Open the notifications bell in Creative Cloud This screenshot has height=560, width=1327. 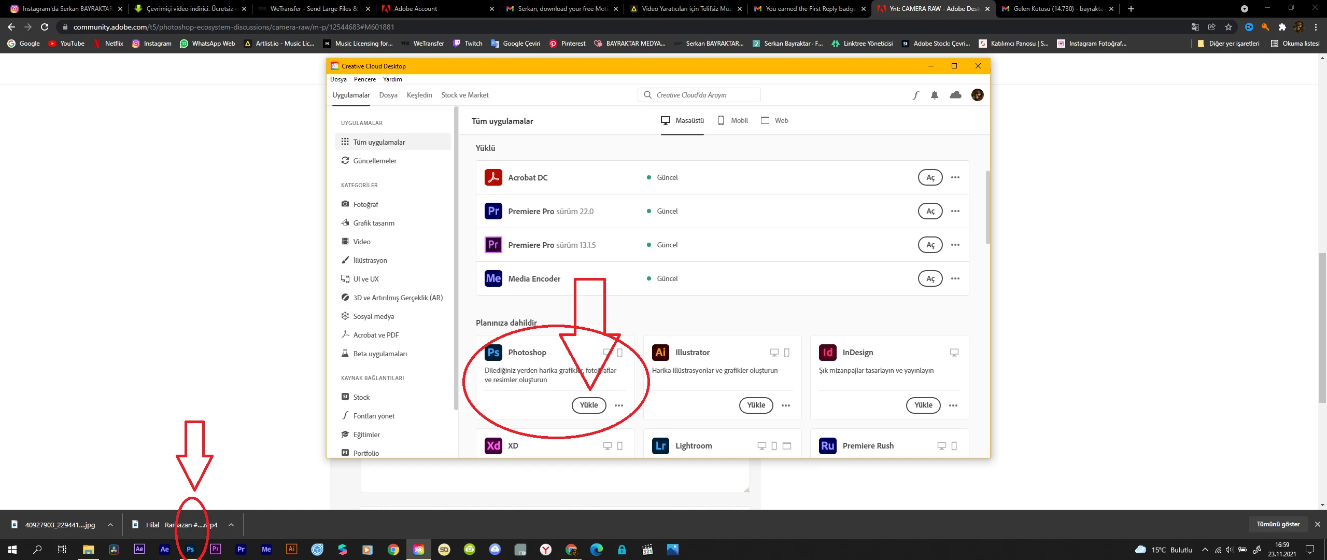(934, 95)
